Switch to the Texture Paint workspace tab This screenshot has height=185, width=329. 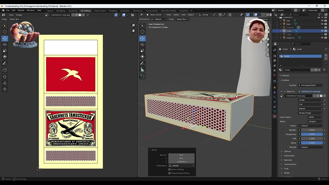[x=100, y=11]
